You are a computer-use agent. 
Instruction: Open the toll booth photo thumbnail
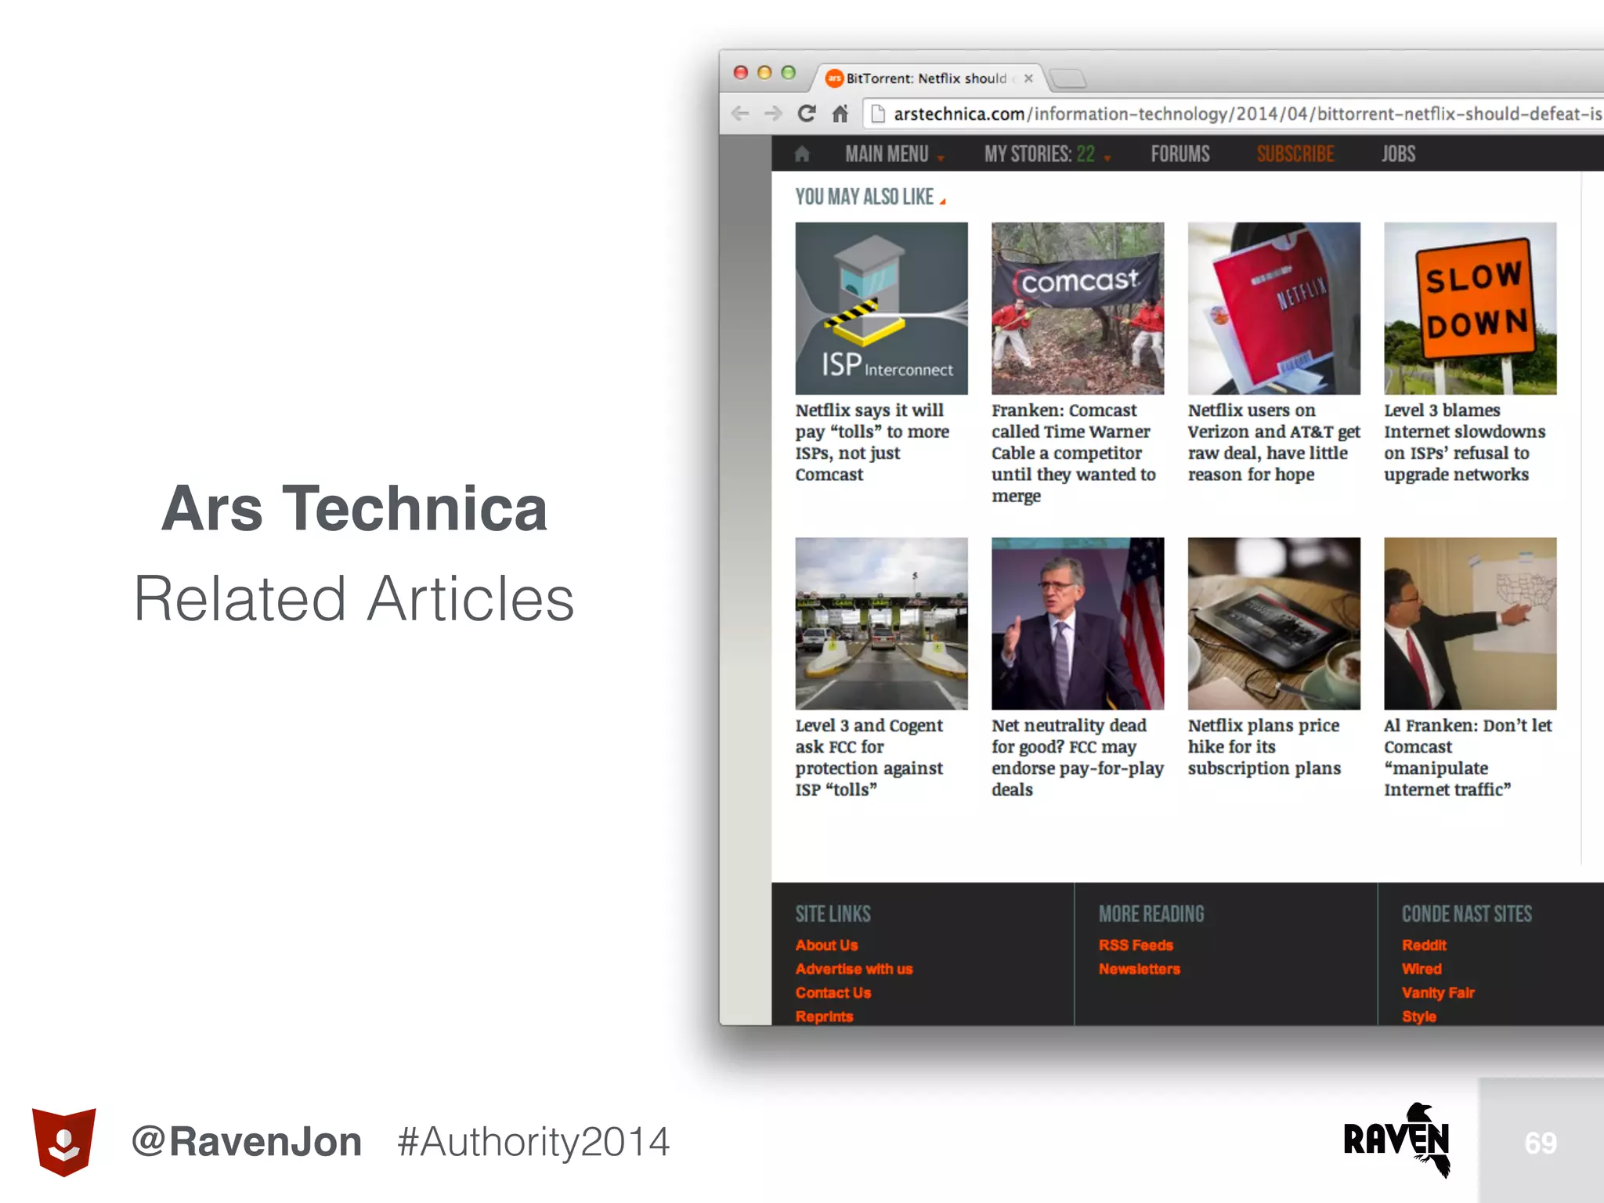click(x=881, y=623)
